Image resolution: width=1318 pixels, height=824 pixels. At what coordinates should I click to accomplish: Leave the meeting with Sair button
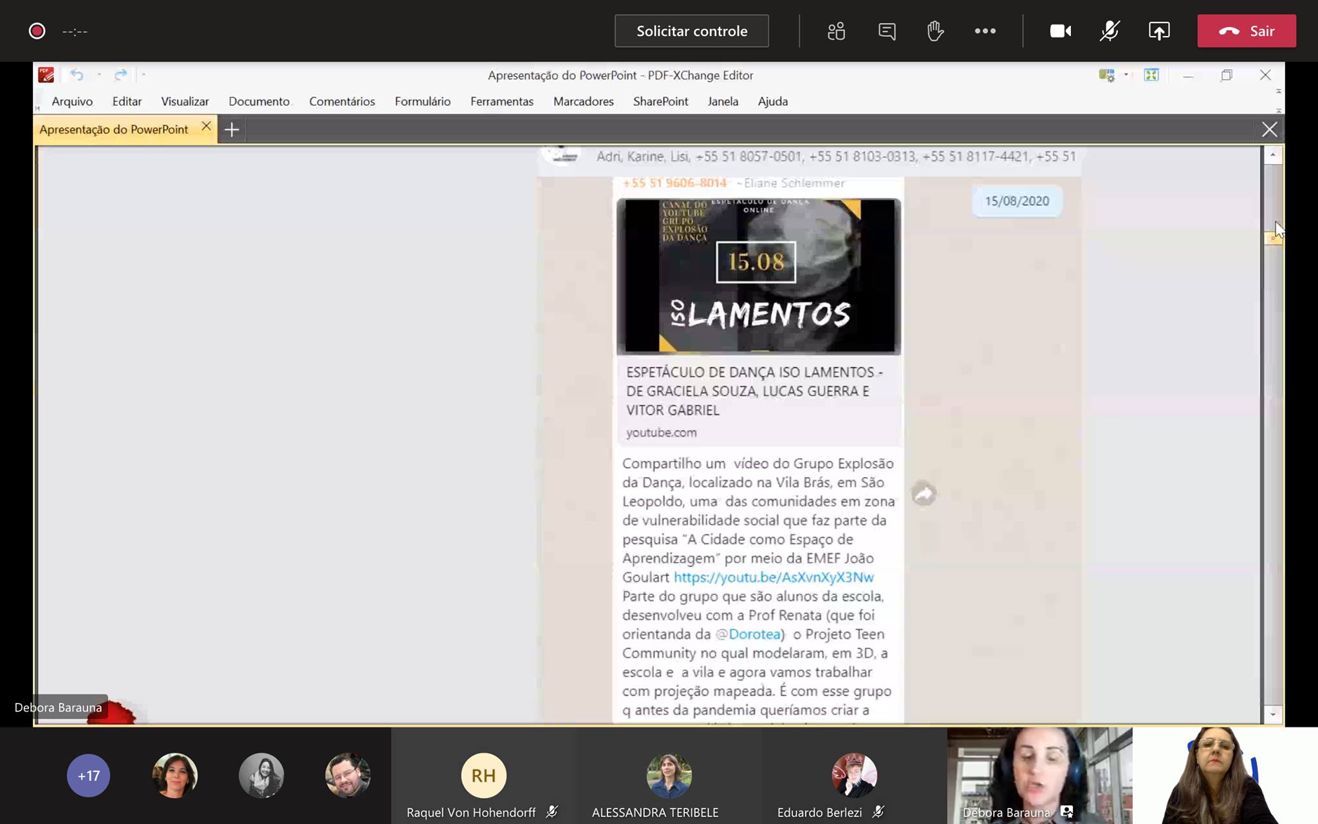pyautogui.click(x=1247, y=31)
